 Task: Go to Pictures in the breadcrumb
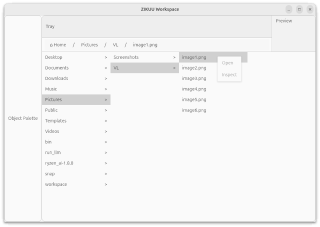coord(89,45)
